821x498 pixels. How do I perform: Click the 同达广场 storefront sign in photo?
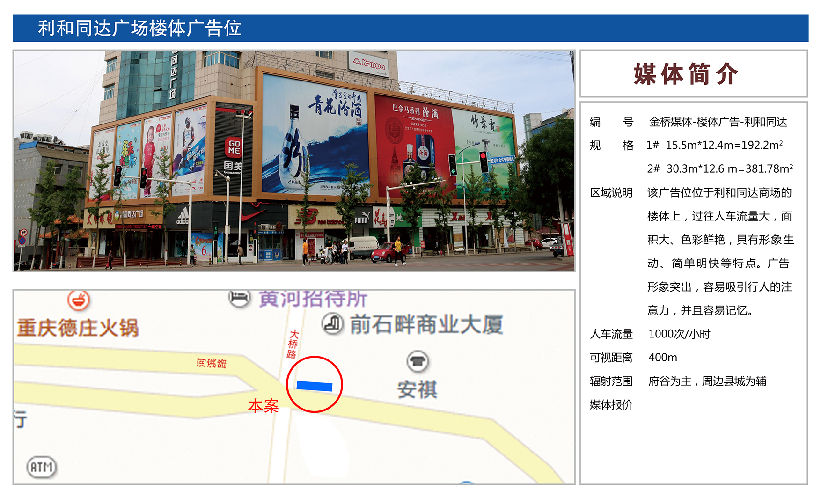[x=129, y=214]
